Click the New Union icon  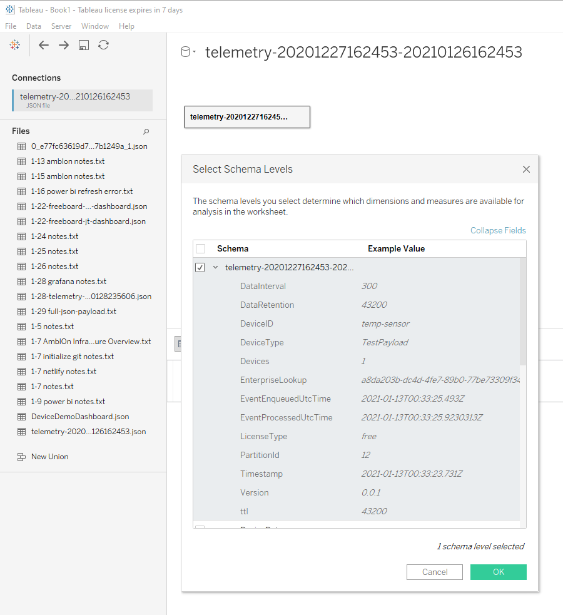(x=21, y=457)
